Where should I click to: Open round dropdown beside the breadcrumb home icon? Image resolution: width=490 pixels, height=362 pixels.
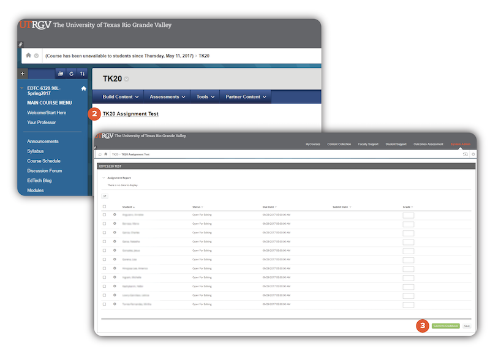pyautogui.click(x=36, y=56)
